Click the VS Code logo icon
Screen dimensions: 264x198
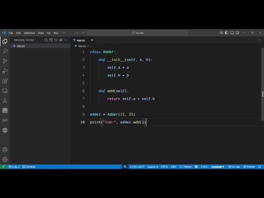pyautogui.click(x=4, y=33)
